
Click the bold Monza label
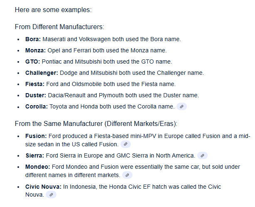35,50
